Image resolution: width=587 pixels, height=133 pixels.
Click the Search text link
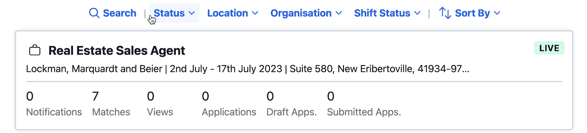[119, 13]
